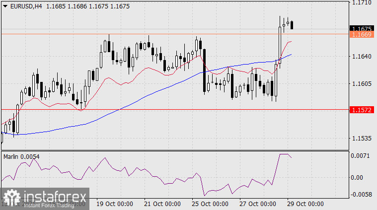Click the 21 Oct 00:00 time label
This screenshot has width=377, height=210.
pos(162,204)
